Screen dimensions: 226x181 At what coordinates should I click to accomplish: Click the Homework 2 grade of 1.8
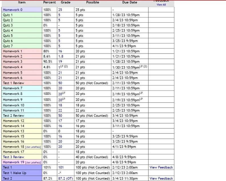pos(61,56)
